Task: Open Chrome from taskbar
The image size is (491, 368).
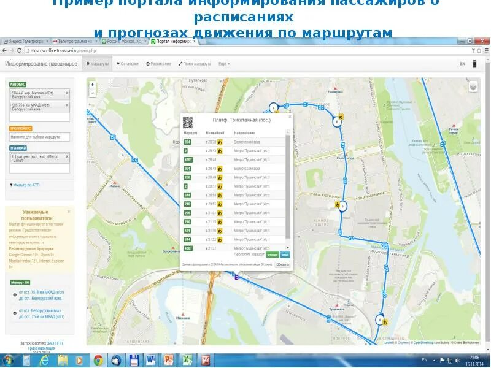Action: [x=98, y=361]
